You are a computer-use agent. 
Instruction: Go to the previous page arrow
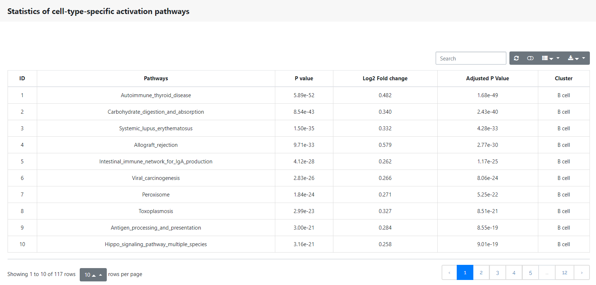[449, 273]
